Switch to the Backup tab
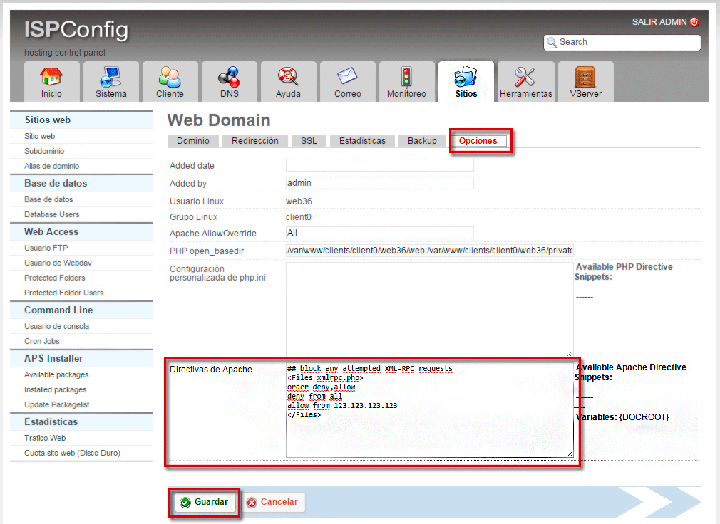This screenshot has width=720, height=524. [x=422, y=141]
